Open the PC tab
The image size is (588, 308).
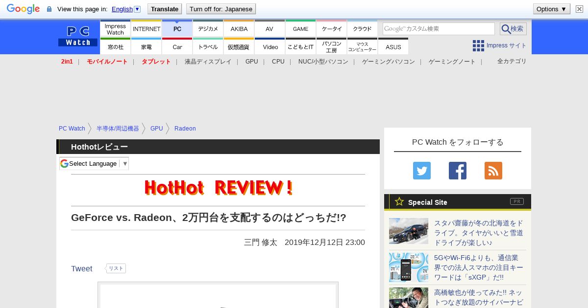point(177,28)
